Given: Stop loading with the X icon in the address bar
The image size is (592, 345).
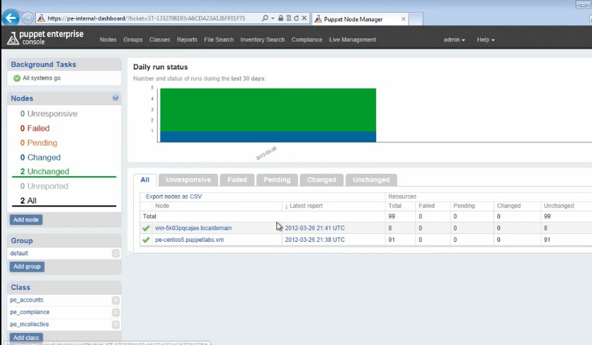Looking at the screenshot, I should 304,18.
